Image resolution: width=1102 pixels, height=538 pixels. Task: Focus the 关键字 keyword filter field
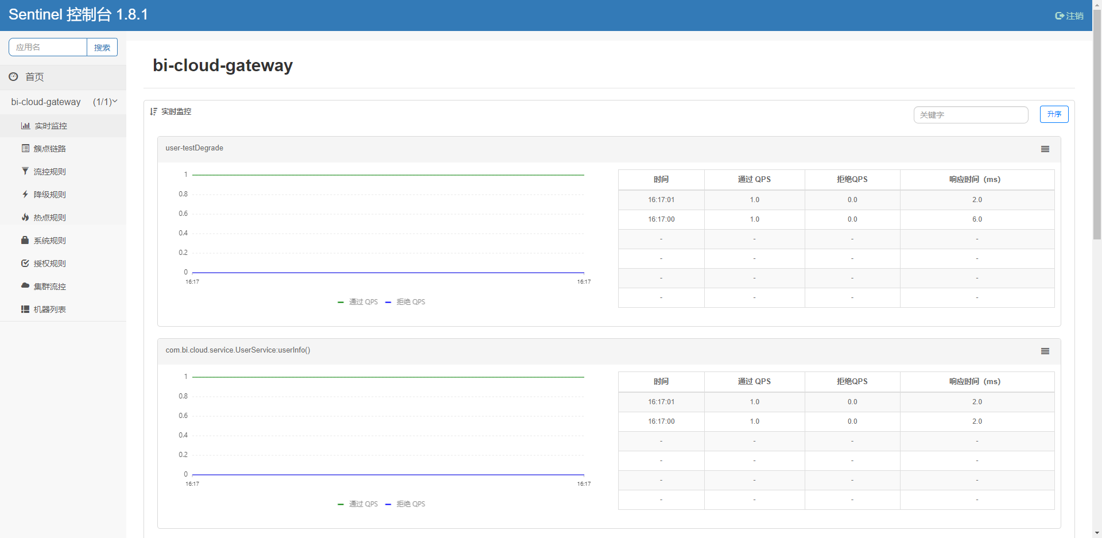pyautogui.click(x=971, y=115)
